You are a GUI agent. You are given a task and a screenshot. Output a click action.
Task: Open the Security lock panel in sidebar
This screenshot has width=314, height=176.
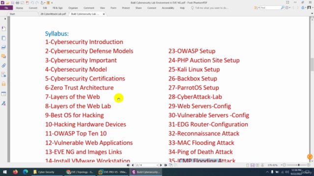[x=3, y=84]
